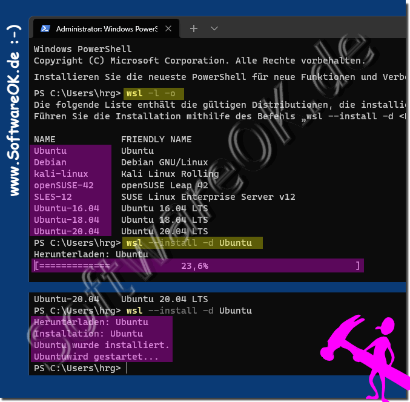This screenshot has width=410, height=402.
Task: Open a new tab with the plus button
Action: click(194, 28)
